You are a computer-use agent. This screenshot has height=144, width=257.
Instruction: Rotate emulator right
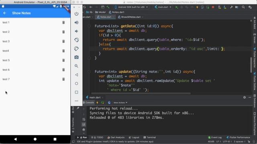(76, 49)
